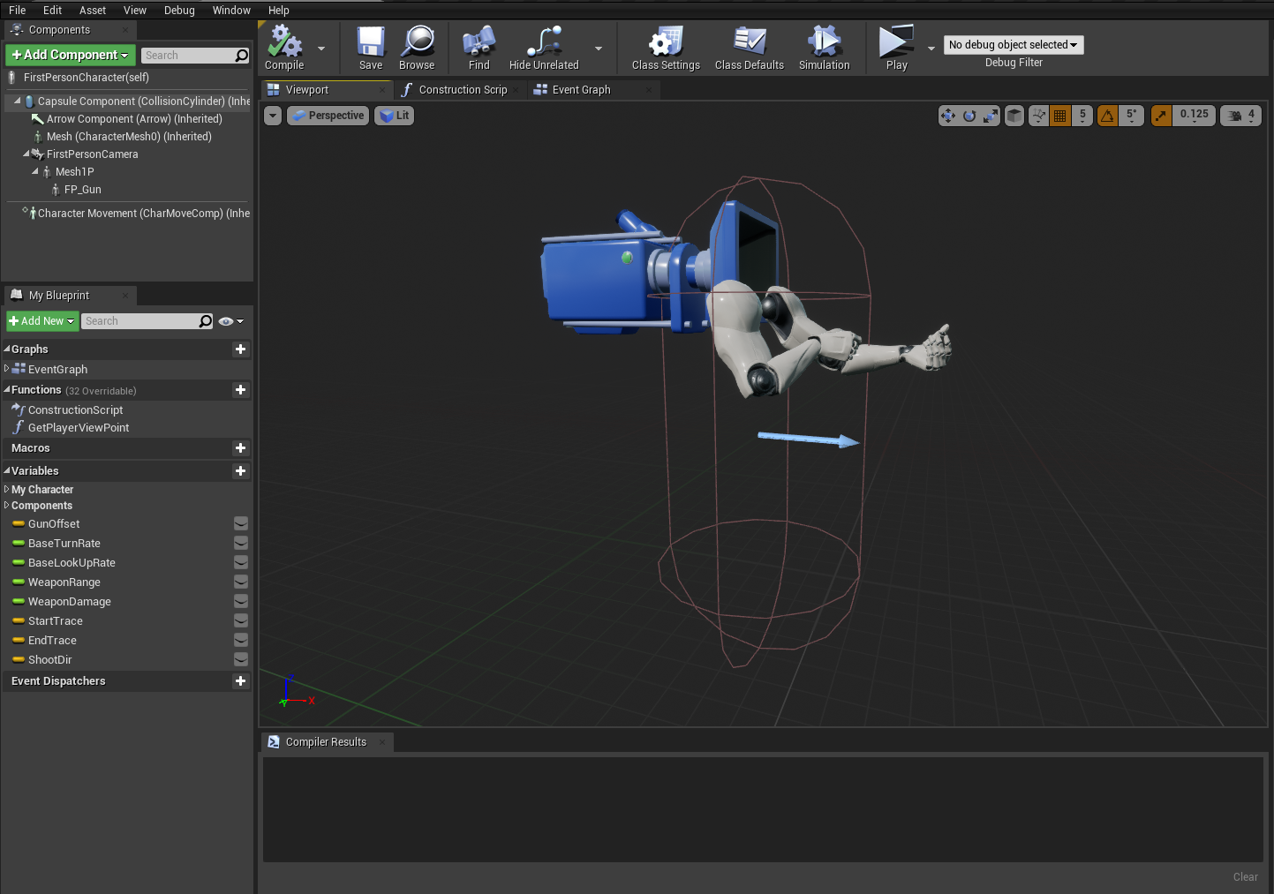This screenshot has width=1274, height=894.
Task: Open the Perspective view mode dropdown
Action: [x=328, y=116]
